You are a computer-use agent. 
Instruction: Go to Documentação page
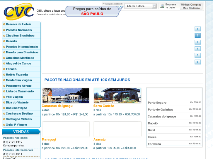click(16, 108)
